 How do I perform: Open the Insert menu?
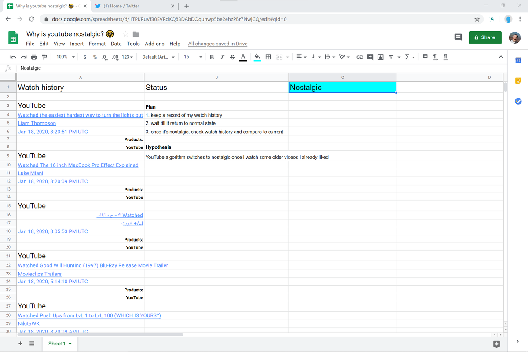[x=77, y=44]
